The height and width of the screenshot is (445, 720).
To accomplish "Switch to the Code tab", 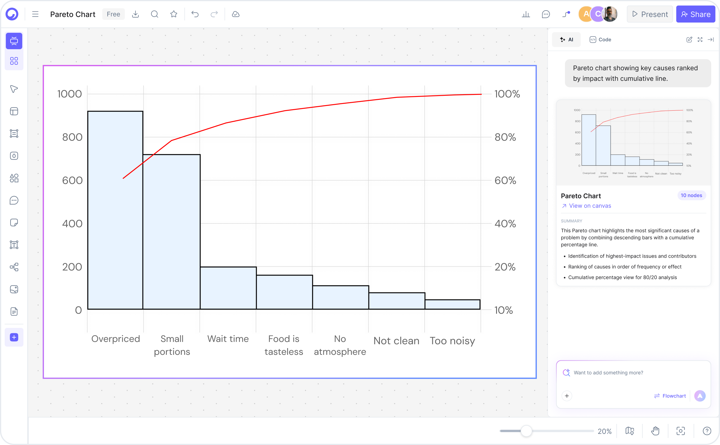I will tap(600, 40).
